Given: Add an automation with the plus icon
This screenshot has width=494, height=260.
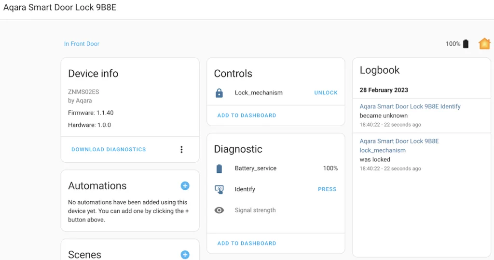Looking at the screenshot, I should pos(185,186).
